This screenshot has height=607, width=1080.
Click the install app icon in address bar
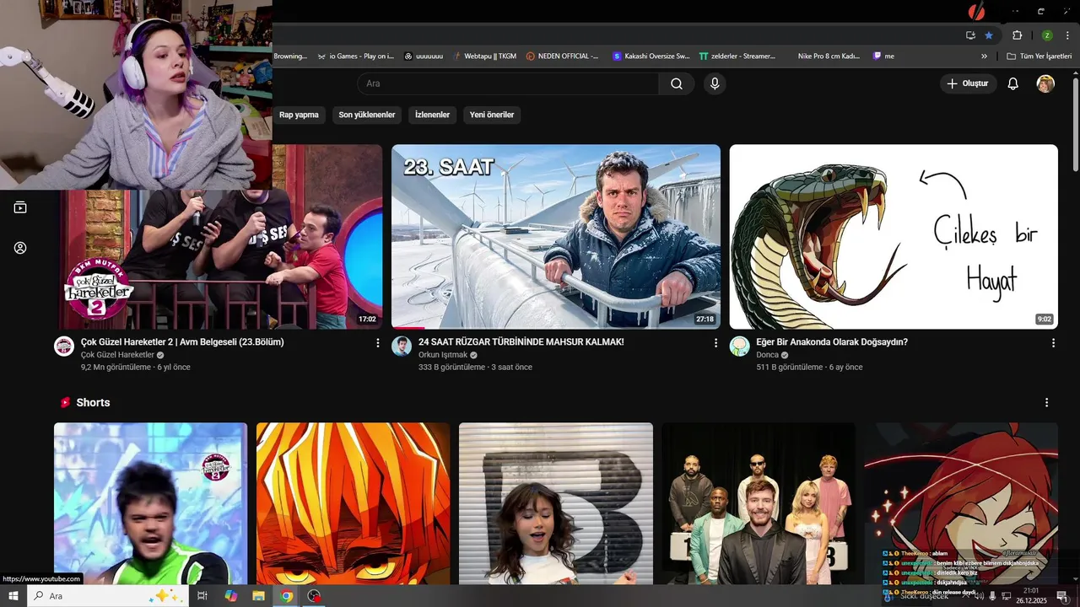click(970, 35)
